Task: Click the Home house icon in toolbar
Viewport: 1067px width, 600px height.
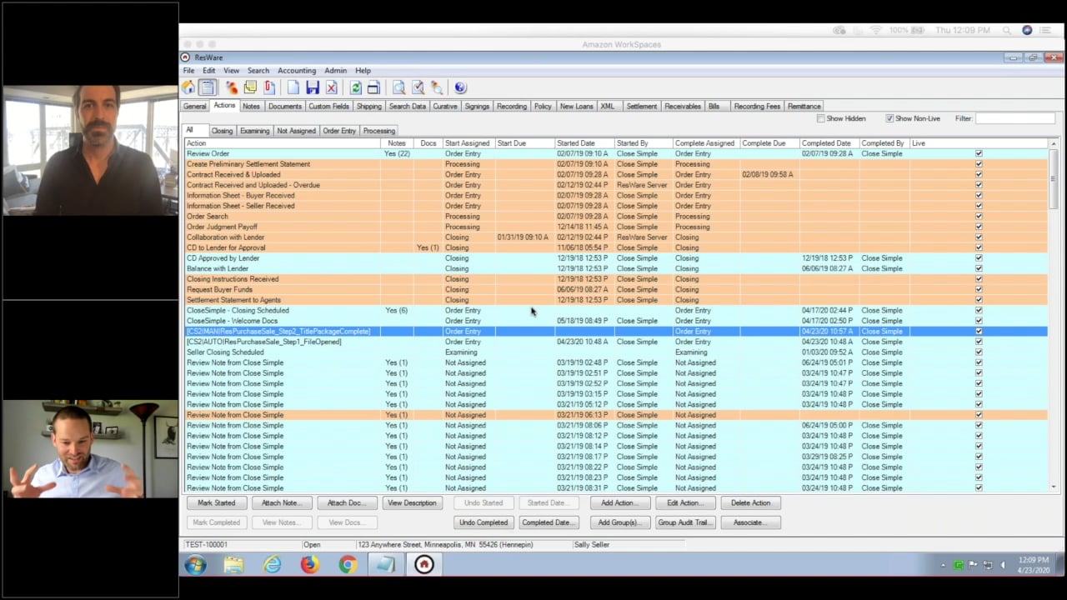Action: pyautogui.click(x=189, y=87)
